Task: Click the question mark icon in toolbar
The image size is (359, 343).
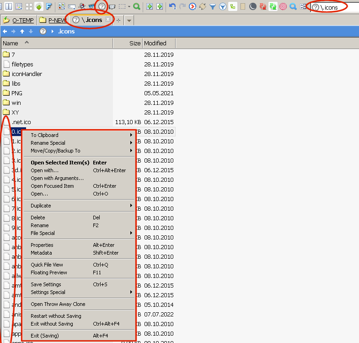Action: 102,6
